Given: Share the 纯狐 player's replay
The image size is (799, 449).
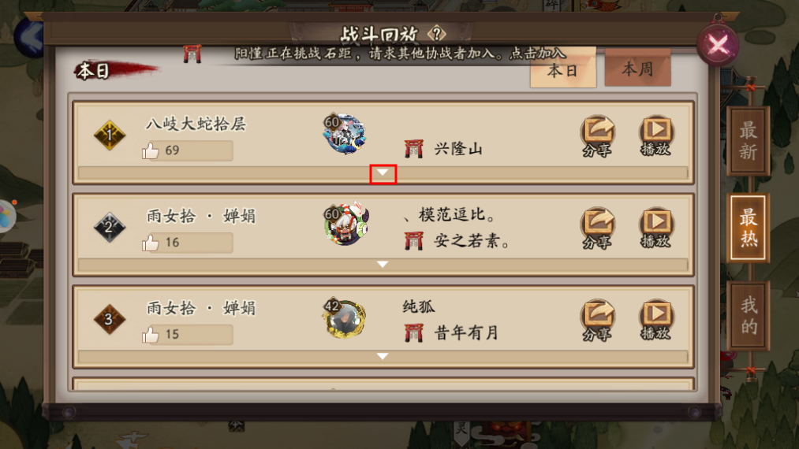Looking at the screenshot, I should click(597, 320).
